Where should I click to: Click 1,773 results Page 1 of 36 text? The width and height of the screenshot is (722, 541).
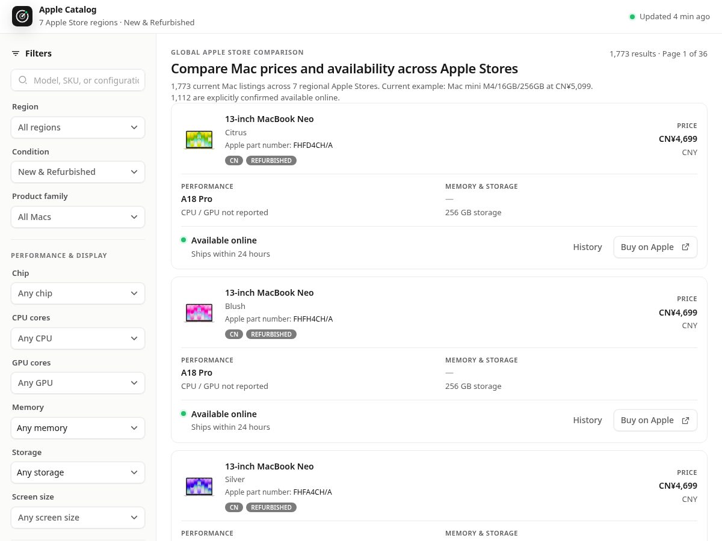click(x=658, y=54)
